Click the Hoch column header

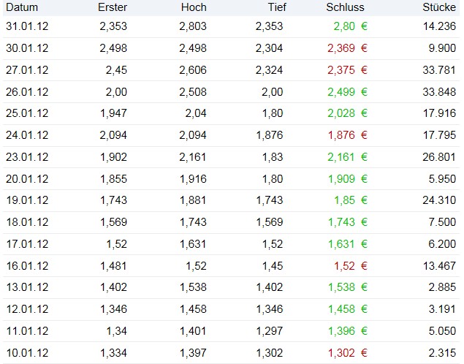[x=193, y=7]
